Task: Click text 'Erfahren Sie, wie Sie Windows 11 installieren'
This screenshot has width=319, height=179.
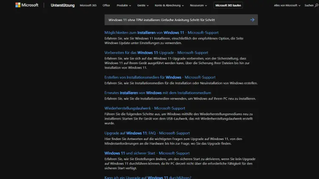Action: [137, 38]
